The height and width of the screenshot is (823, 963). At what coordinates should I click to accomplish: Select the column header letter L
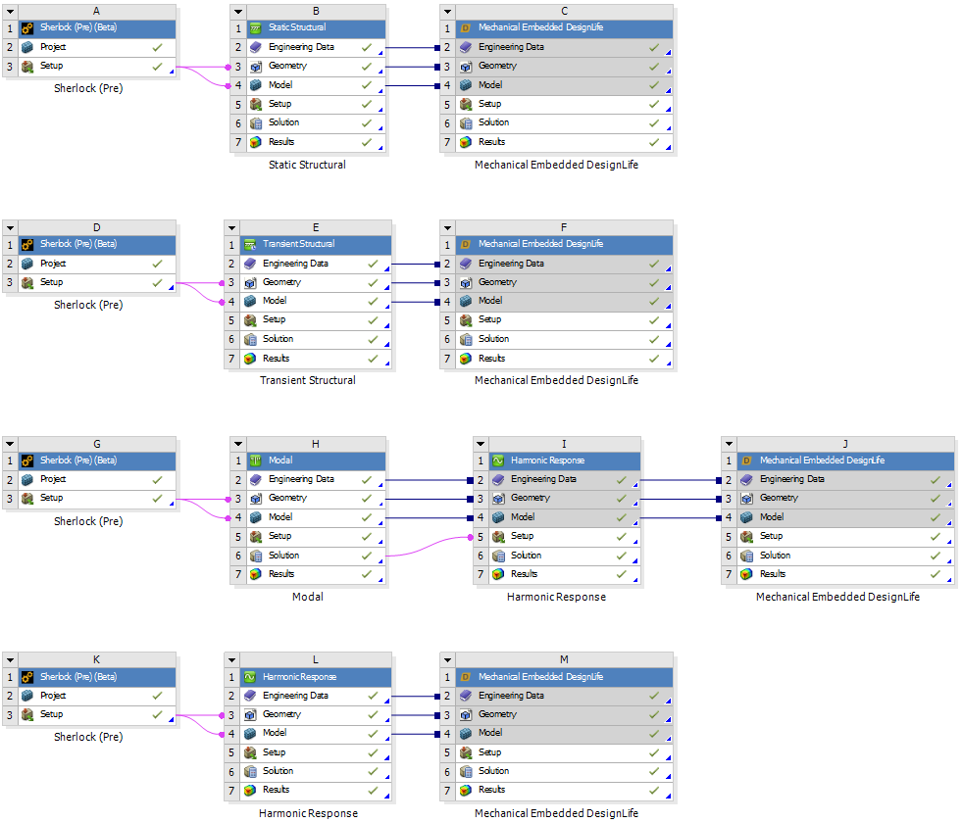pos(316,659)
